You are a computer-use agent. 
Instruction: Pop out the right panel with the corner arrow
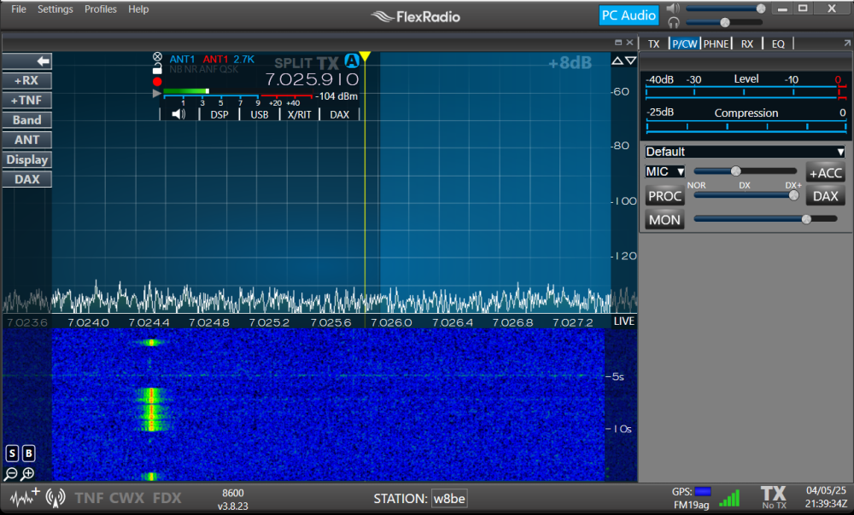tap(847, 43)
